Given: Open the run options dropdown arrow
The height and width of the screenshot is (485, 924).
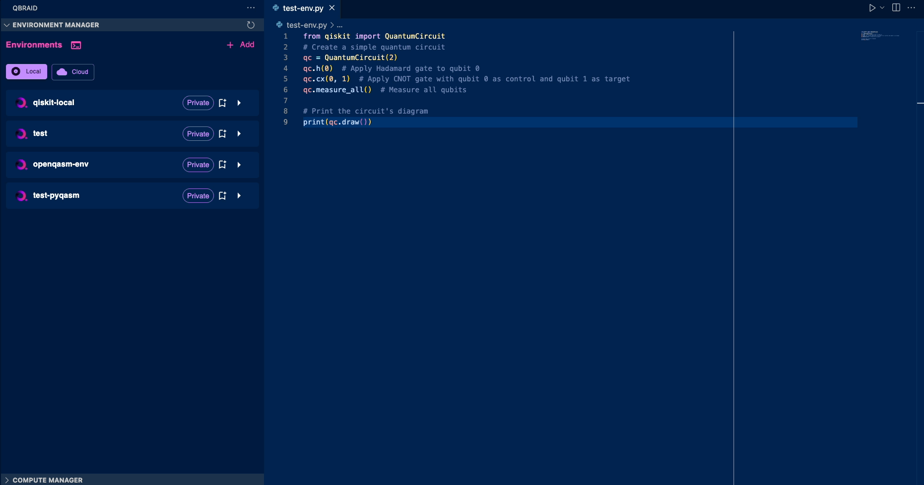Looking at the screenshot, I should (x=882, y=8).
